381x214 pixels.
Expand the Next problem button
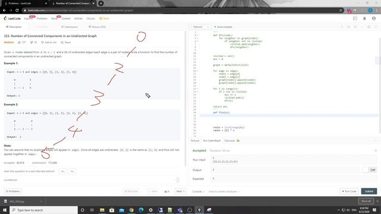180,191
